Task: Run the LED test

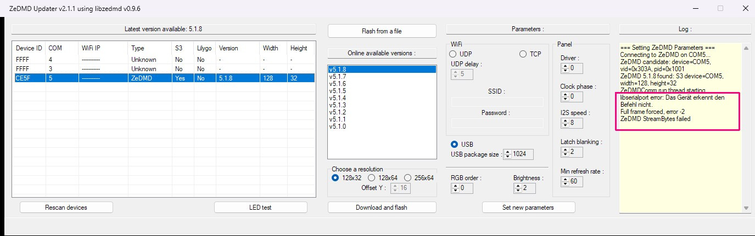Action: [x=260, y=208]
